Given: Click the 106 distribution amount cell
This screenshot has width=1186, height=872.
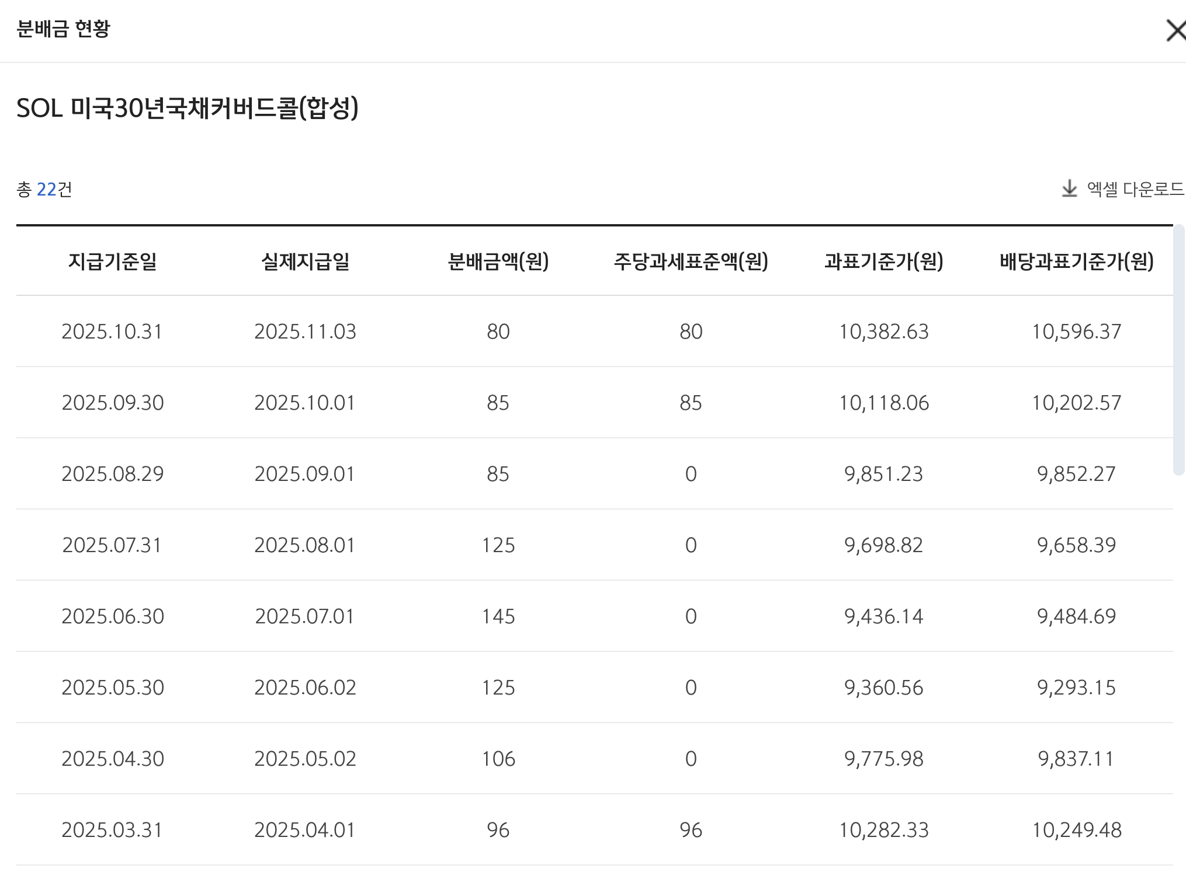Looking at the screenshot, I should pyautogui.click(x=498, y=759).
